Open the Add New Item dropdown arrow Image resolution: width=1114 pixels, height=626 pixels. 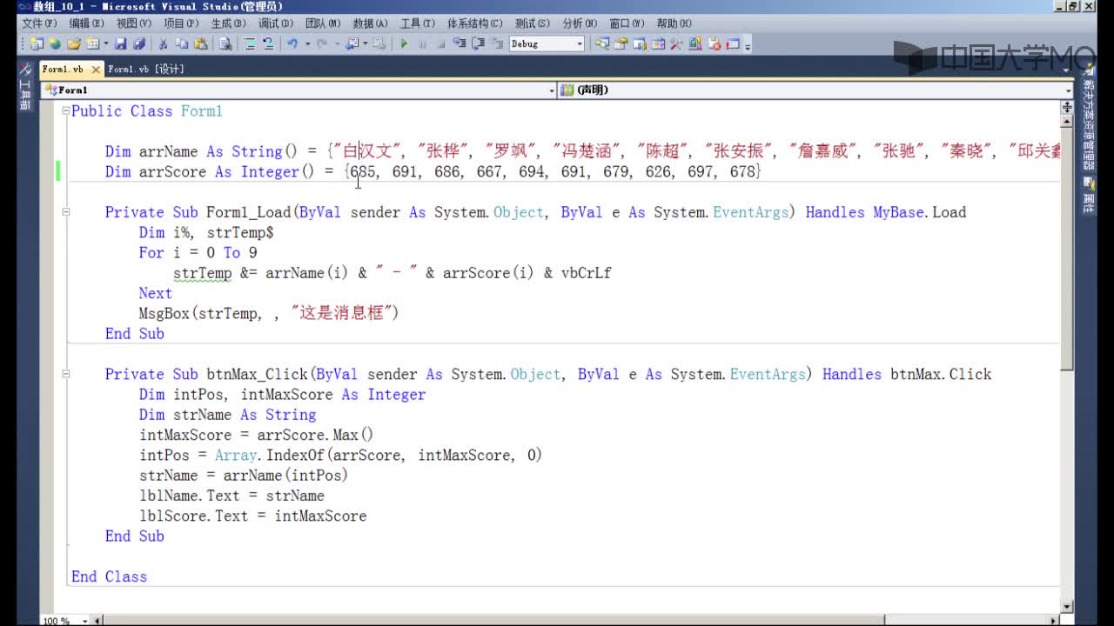point(106,43)
